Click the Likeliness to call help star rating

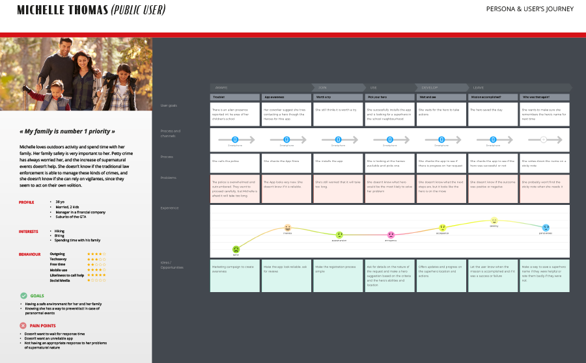pyautogui.click(x=96, y=275)
